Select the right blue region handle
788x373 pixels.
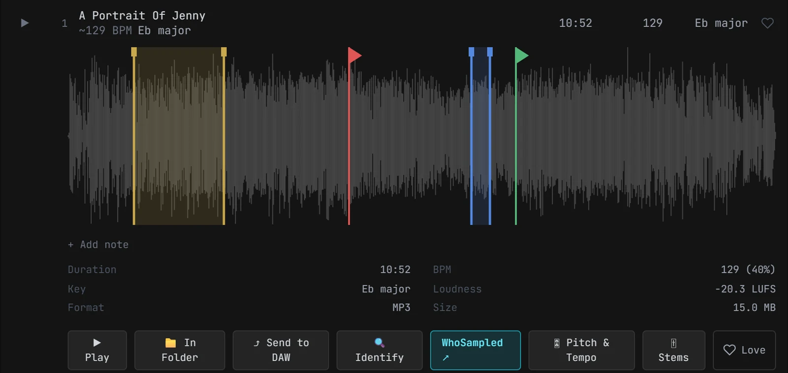490,52
